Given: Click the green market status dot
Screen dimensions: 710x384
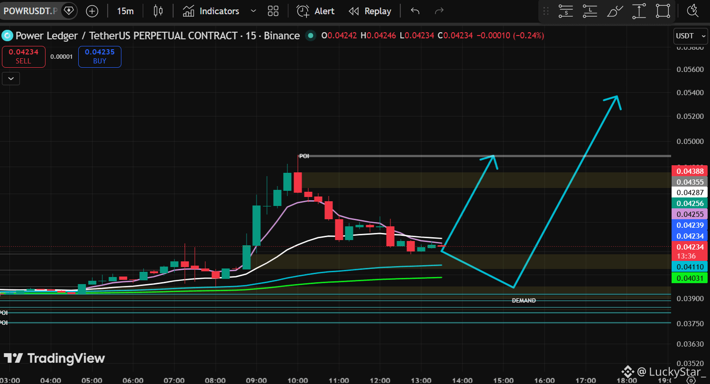Looking at the screenshot, I should pos(311,36).
